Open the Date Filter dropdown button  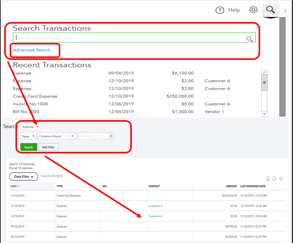tap(24, 177)
